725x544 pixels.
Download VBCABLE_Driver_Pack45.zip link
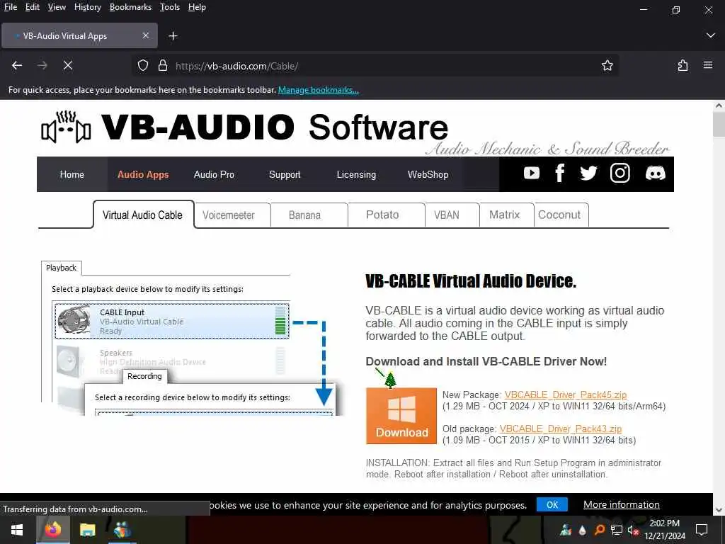pyautogui.click(x=566, y=395)
